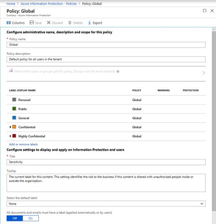216x224 pixels.
Task: Click the Highly Confidential label red swatch
Action: 14,136
